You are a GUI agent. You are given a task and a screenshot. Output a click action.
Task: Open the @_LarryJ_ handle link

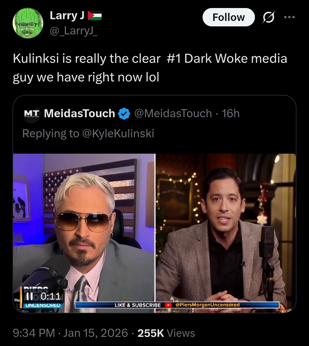[x=74, y=30]
